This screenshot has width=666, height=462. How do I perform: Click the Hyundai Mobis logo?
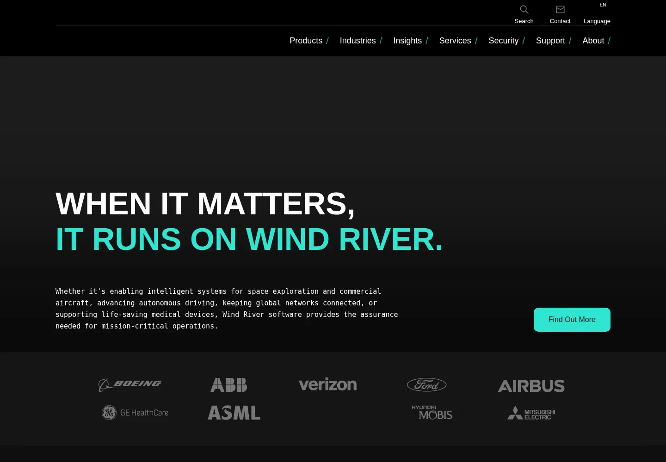(x=432, y=413)
